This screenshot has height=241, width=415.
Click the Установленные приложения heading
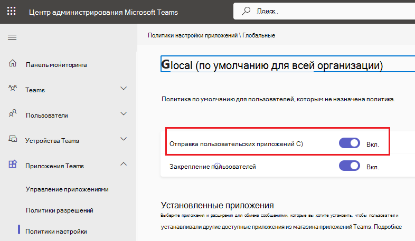coord(218,205)
